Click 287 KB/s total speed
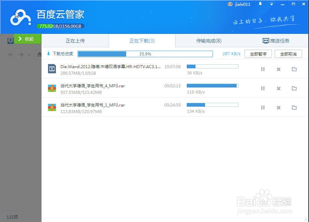309x222 pixels. 231,53
